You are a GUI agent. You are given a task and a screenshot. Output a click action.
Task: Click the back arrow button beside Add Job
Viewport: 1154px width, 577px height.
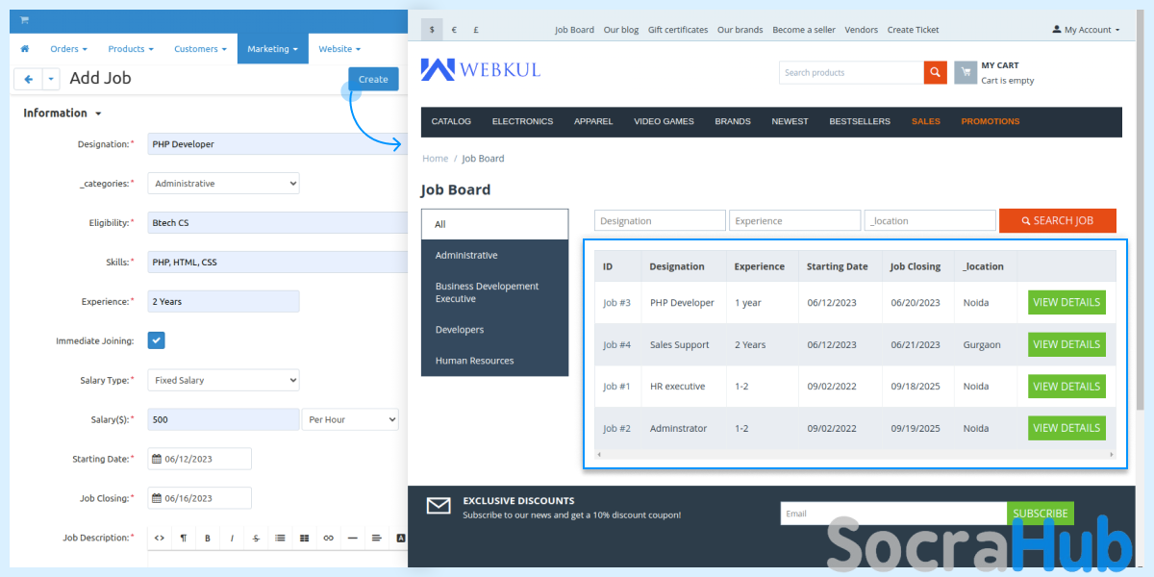tap(28, 79)
